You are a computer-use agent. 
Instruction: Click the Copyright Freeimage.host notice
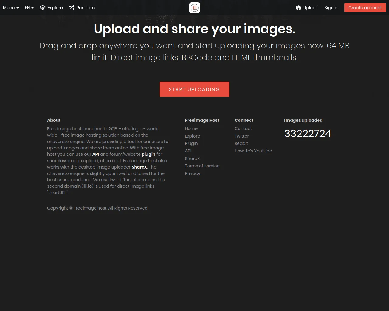click(x=98, y=208)
